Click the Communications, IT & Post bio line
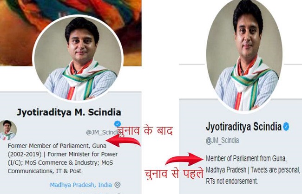This screenshot has width=302, height=194. (x=45, y=171)
